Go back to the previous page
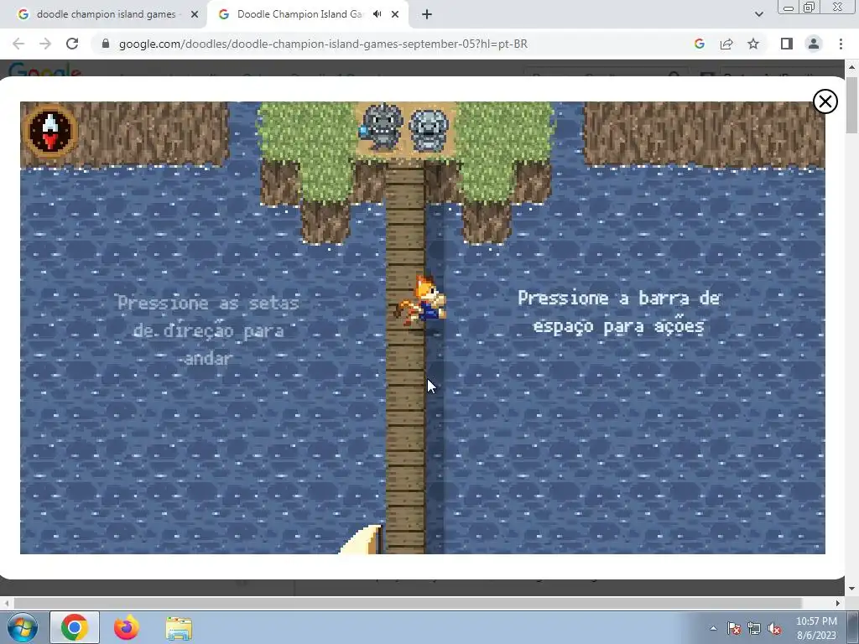 18,44
